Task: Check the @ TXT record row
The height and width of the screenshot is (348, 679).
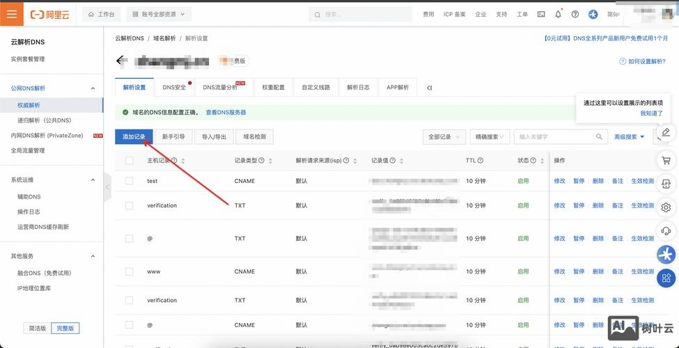Action: pyautogui.click(x=129, y=239)
